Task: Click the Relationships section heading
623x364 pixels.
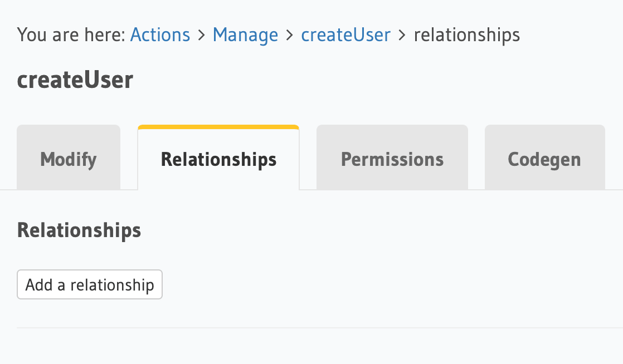Action: pyautogui.click(x=79, y=230)
